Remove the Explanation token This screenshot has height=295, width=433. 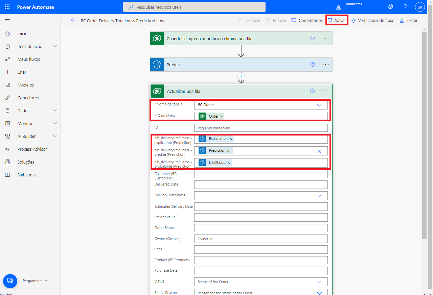[x=231, y=139]
